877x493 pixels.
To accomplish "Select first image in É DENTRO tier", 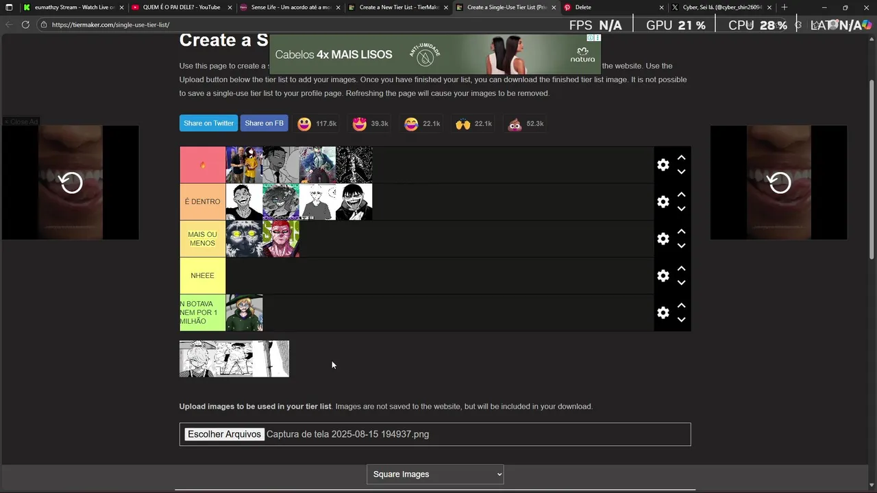I will tap(244, 202).
